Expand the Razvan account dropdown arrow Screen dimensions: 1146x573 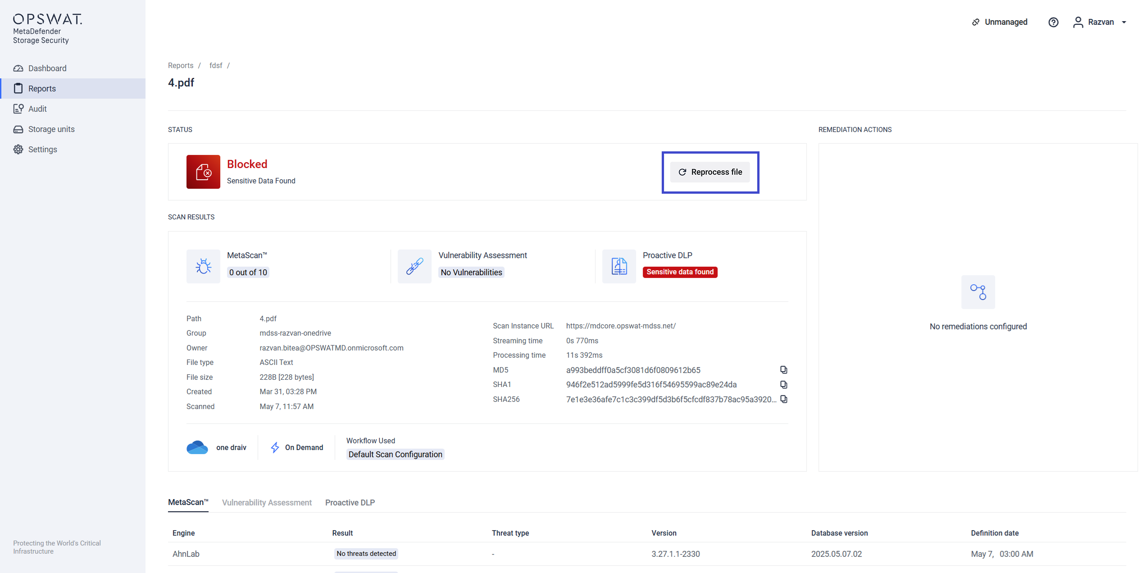(1124, 22)
